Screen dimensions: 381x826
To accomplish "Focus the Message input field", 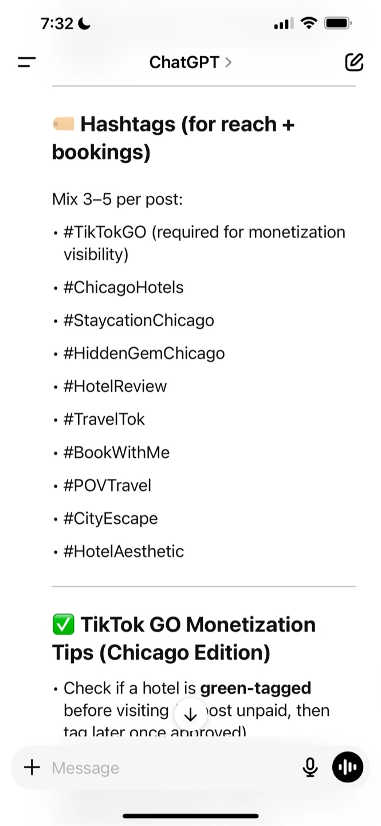I will (172, 767).
